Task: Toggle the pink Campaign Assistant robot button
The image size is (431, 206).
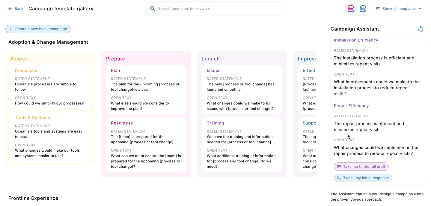Action: coord(351,9)
